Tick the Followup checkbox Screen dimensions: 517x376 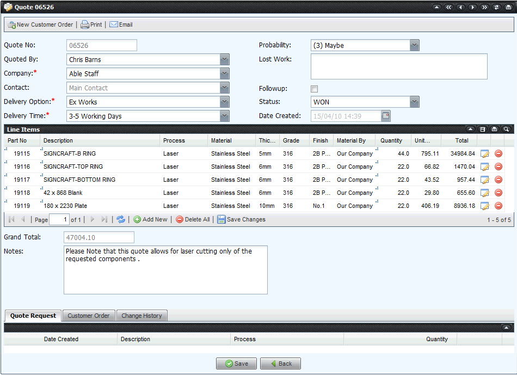click(314, 89)
